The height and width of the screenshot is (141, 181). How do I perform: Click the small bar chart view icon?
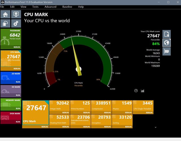coord(143,91)
